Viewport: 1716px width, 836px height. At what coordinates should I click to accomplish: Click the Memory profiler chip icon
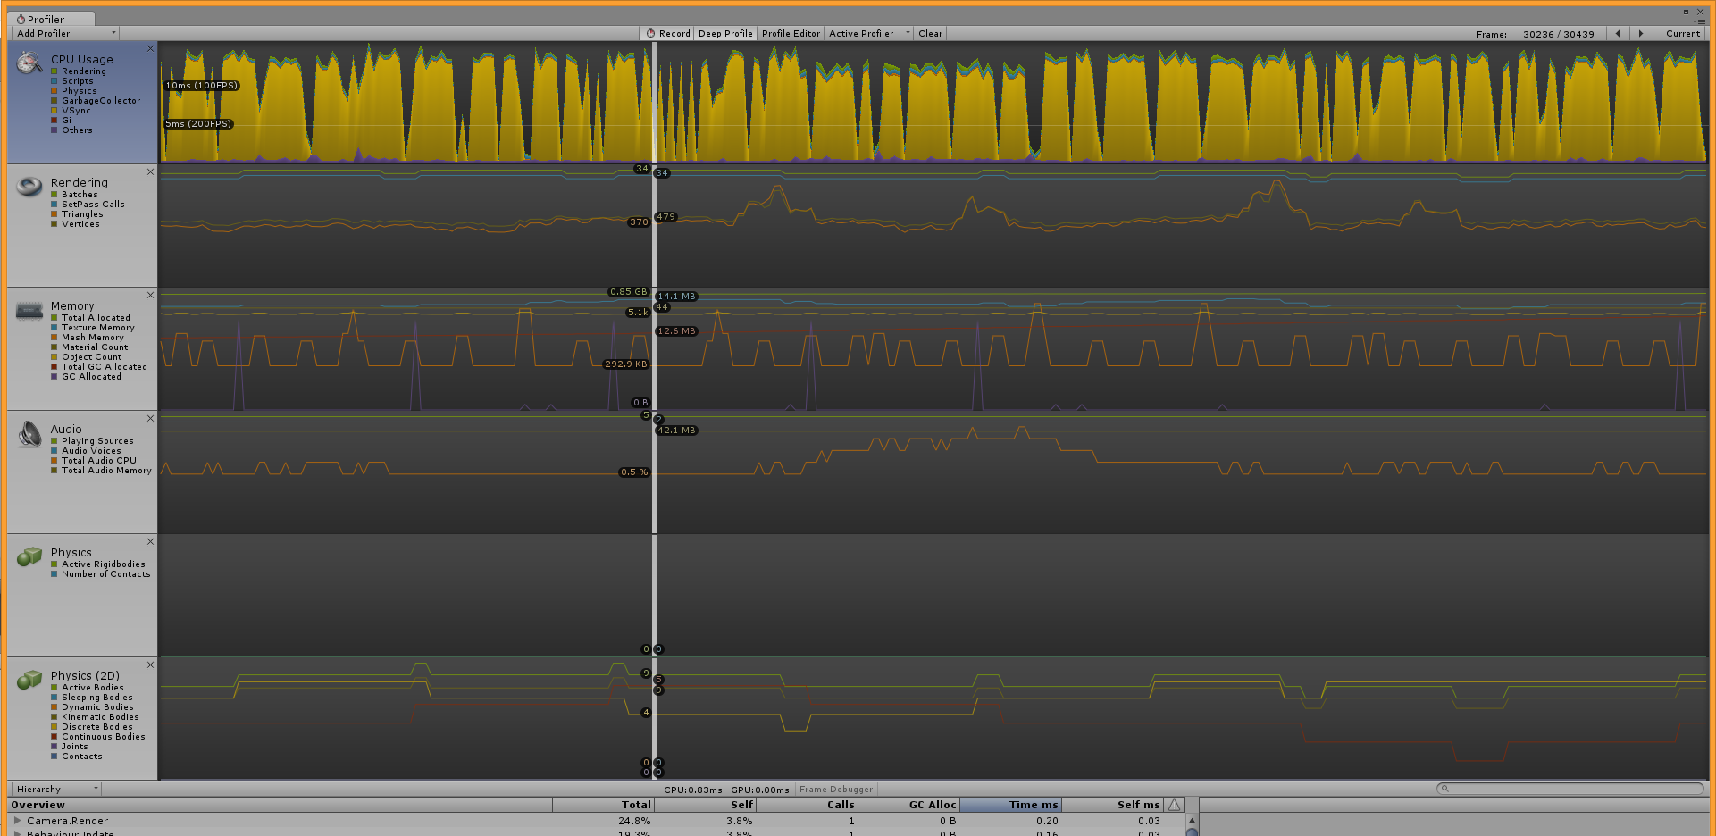29,310
